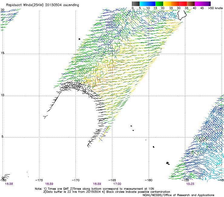Click the green 15-20 knots legend segment
This screenshot has height=197, width=224.
click(159, 4)
